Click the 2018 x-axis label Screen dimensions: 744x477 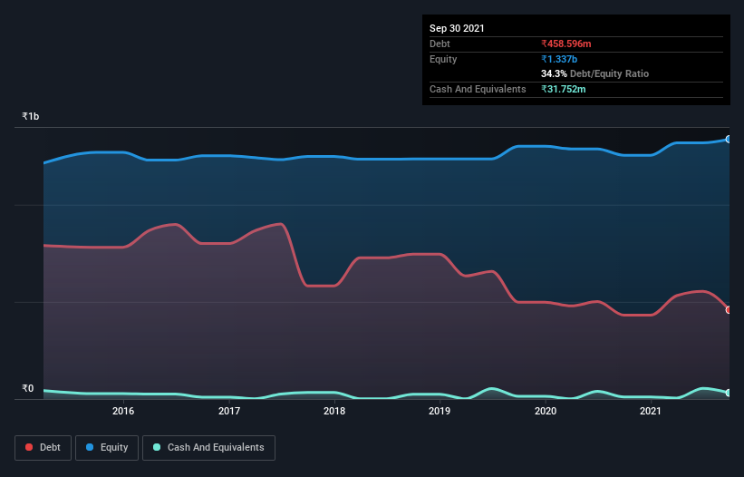pyautogui.click(x=334, y=411)
